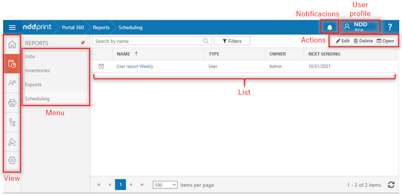This screenshot has width=402, height=195.
Task: Open the Filters panel
Action: tap(232, 41)
